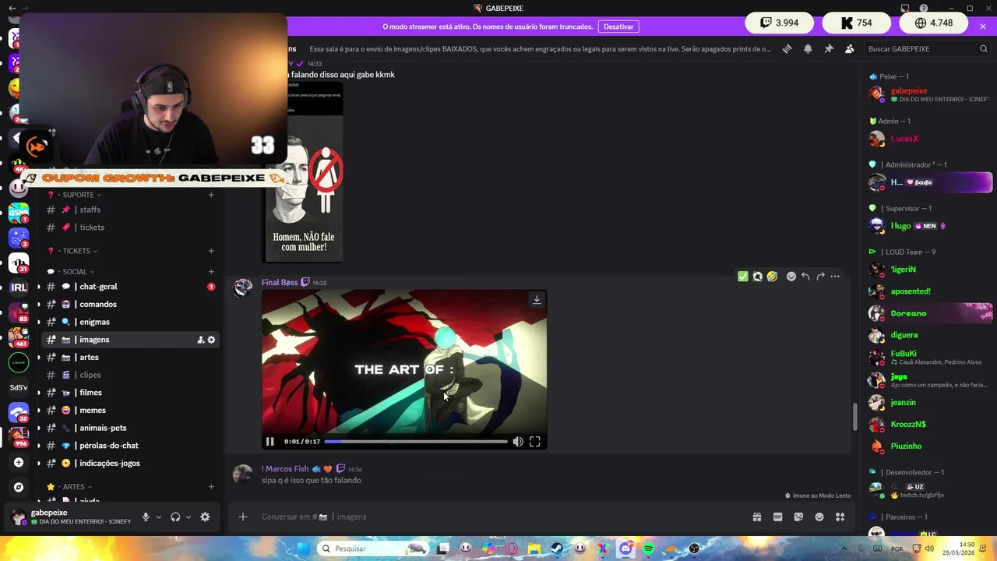Open Spotify from the taskbar

coord(648,549)
